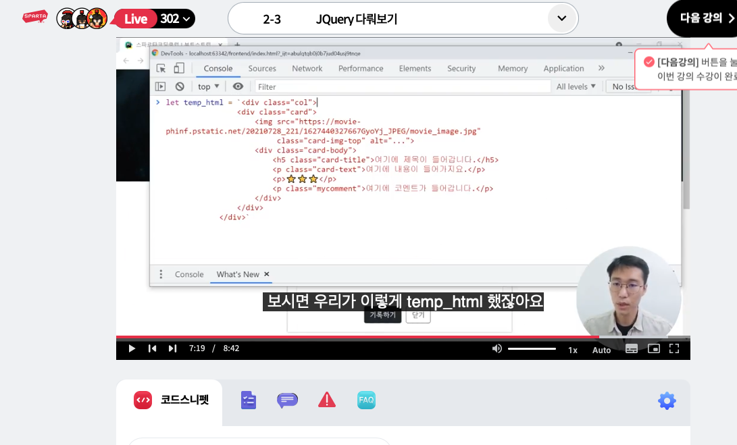737x445 pixels.
Task: Enter fullscreen with the fullscreen icon
Action: coord(674,348)
